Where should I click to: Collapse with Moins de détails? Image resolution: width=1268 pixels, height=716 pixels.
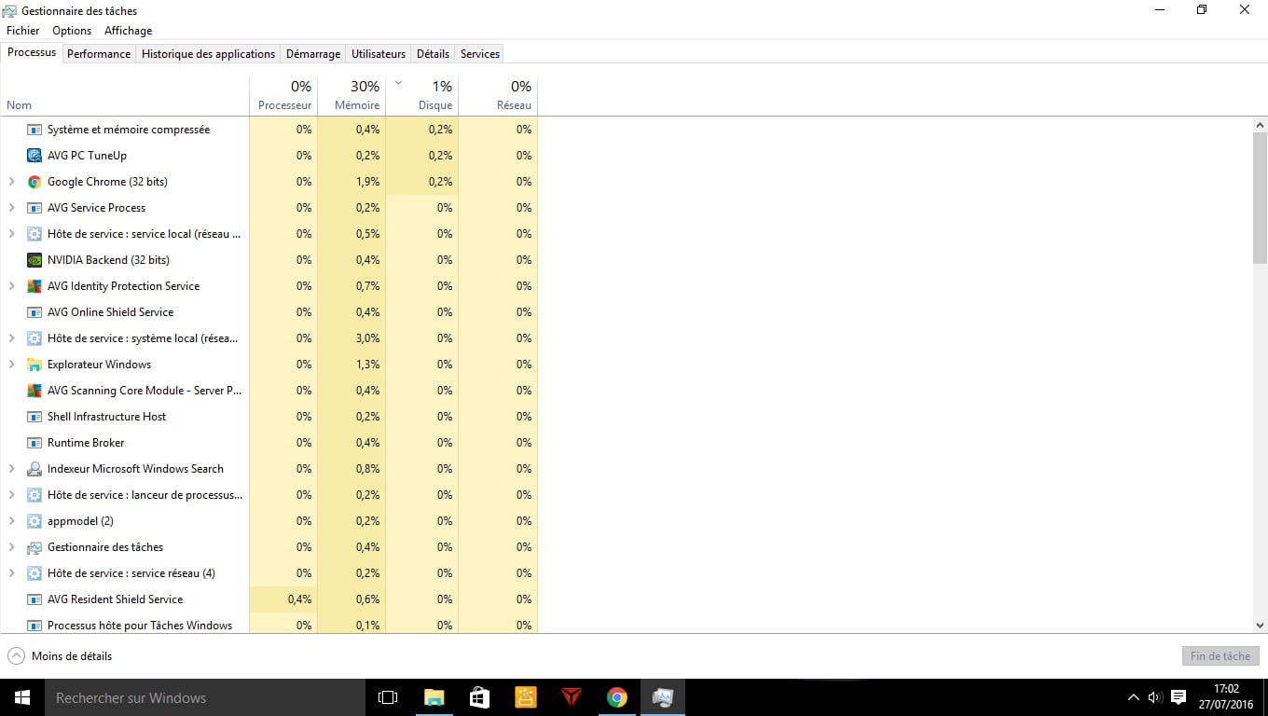pos(60,656)
